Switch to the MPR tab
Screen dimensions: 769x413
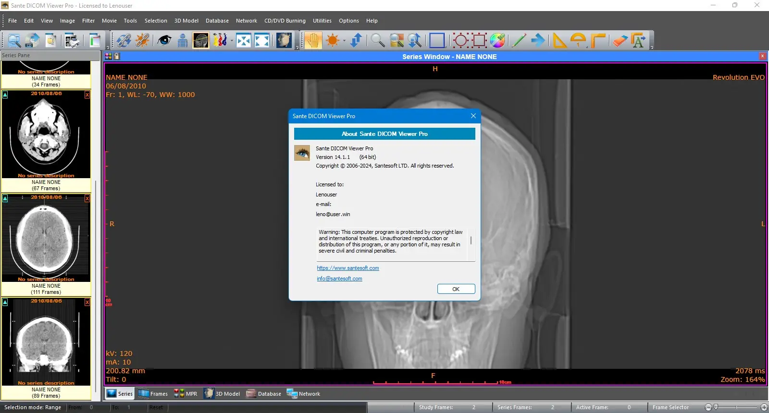click(186, 394)
